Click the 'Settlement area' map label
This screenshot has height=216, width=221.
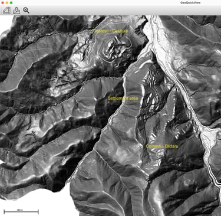123,98
